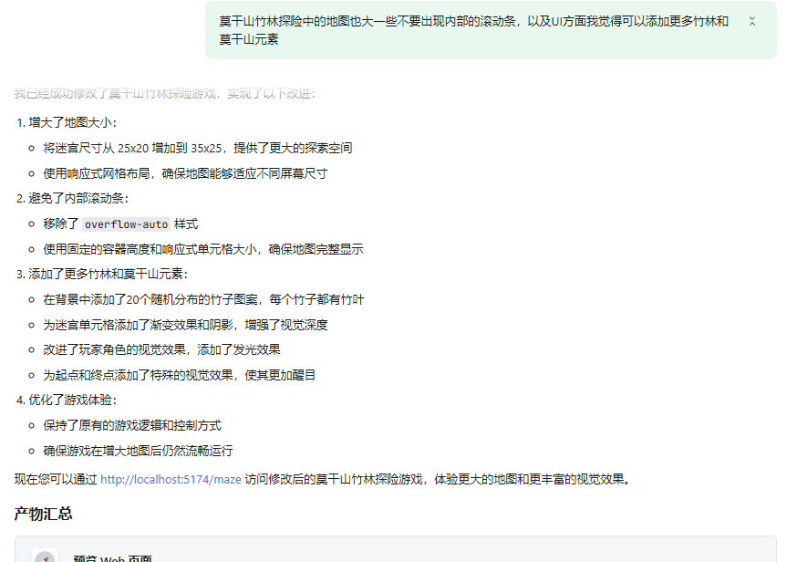The height and width of the screenshot is (562, 797).
Task: Click the closing text 体验更大的地图和更丰富的视觉效果
Action: click(533, 479)
